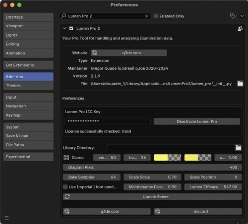Image resolution: width=248 pixels, height=224 pixels.
Task: Click the Gizmo grid icon
Action: (x=66, y=157)
